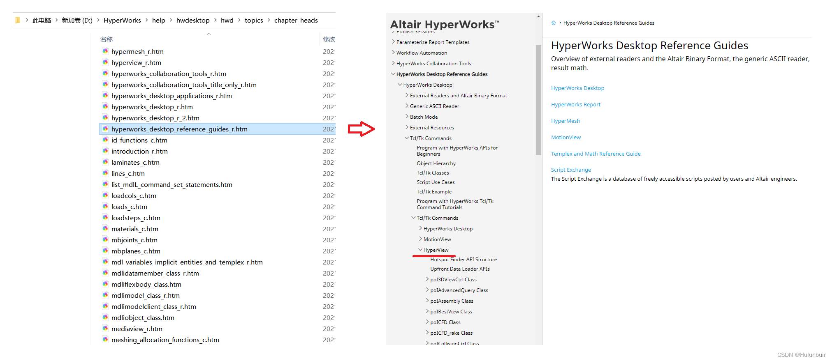Sort files by the 名称 column header
This screenshot has width=832, height=361.
coord(107,39)
